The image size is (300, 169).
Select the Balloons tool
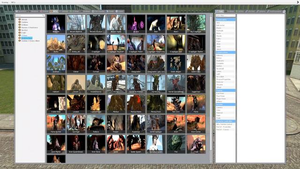pos(225,55)
